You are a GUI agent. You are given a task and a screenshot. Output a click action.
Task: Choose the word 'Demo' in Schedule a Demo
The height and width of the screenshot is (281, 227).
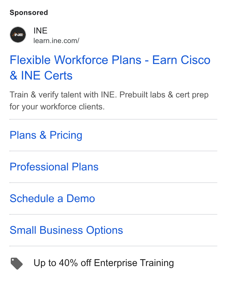point(81,198)
